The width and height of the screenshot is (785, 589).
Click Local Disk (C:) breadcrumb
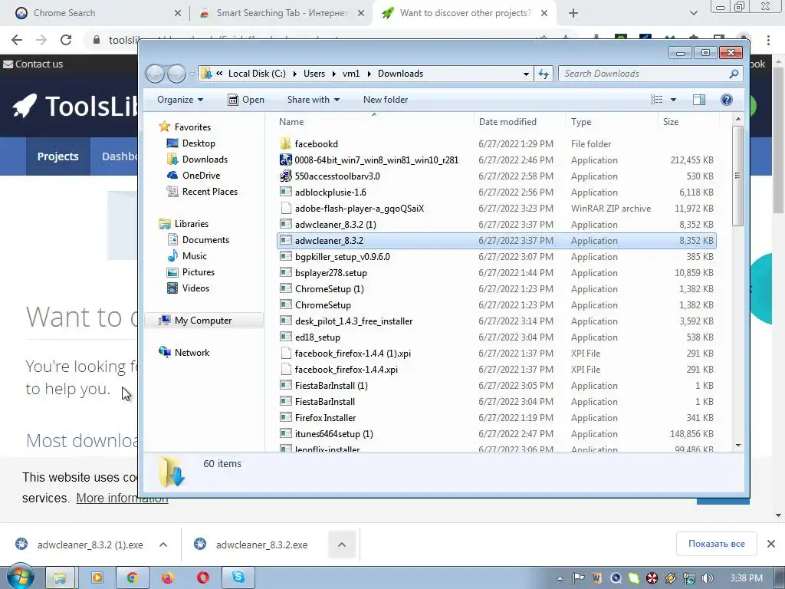click(x=257, y=74)
